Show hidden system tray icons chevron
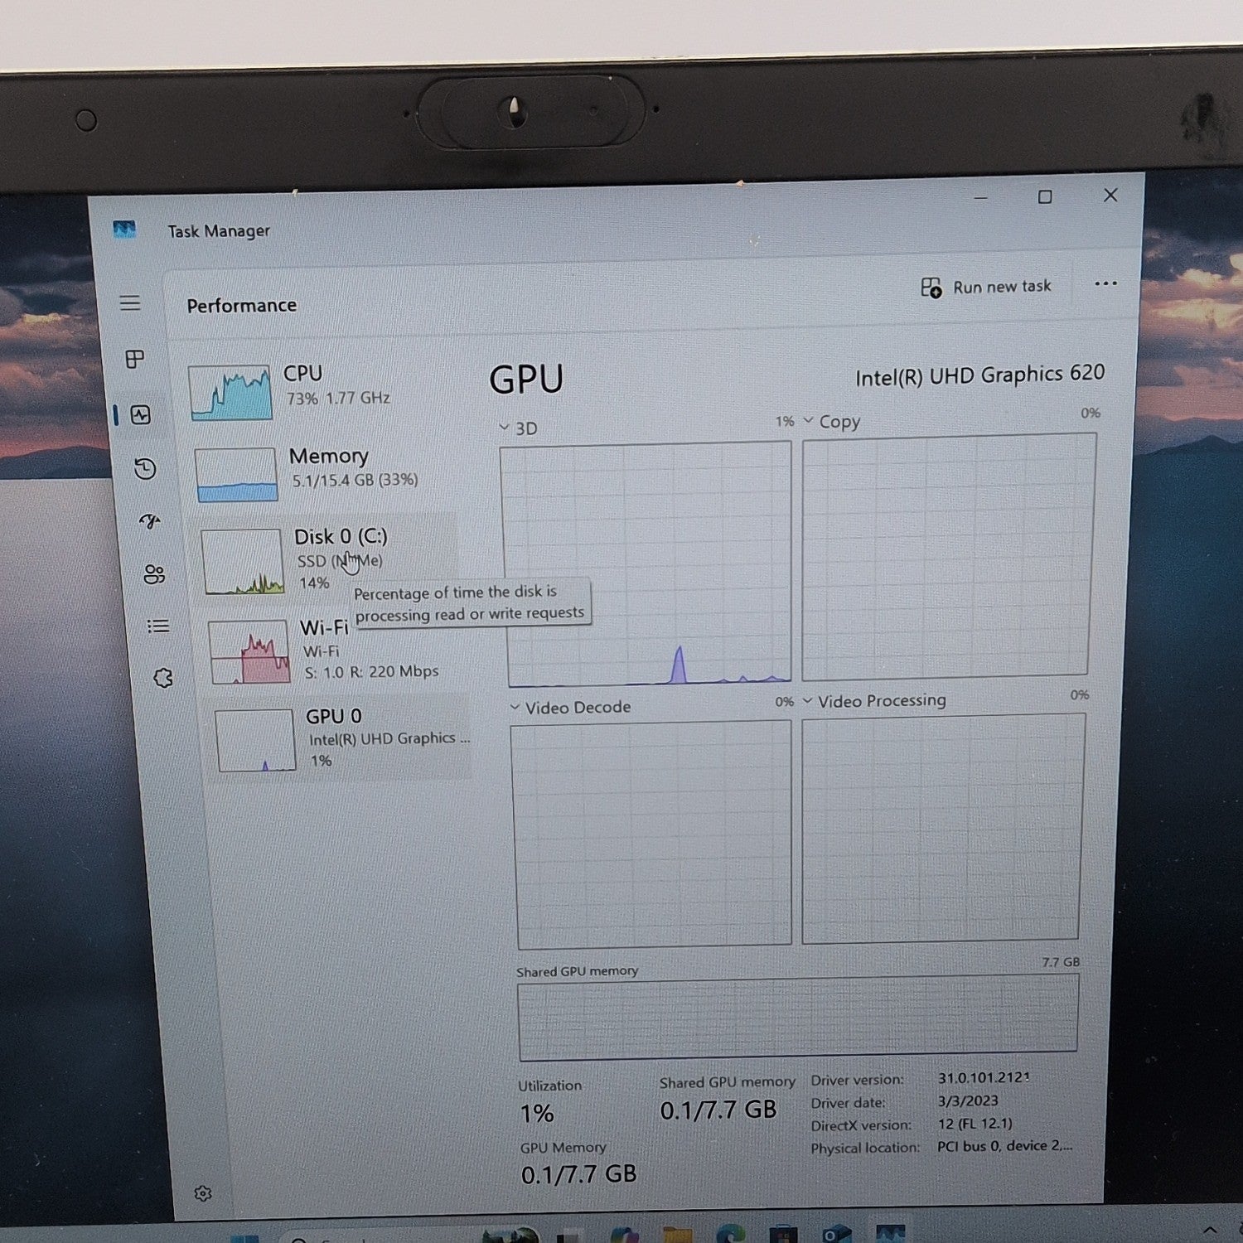Image resolution: width=1243 pixels, height=1243 pixels. (1211, 1231)
